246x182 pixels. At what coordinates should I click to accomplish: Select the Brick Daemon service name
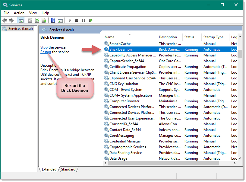coord(121,49)
